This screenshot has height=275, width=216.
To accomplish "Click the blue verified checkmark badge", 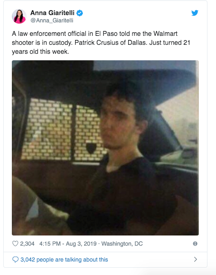I will 80,13.
